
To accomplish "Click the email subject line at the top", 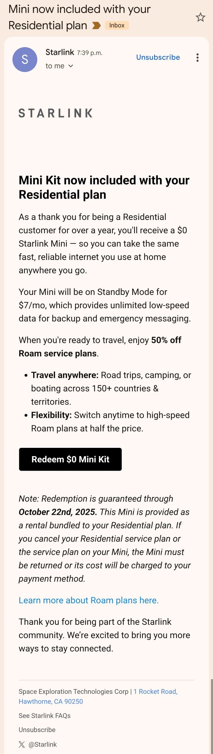I will (79, 17).
